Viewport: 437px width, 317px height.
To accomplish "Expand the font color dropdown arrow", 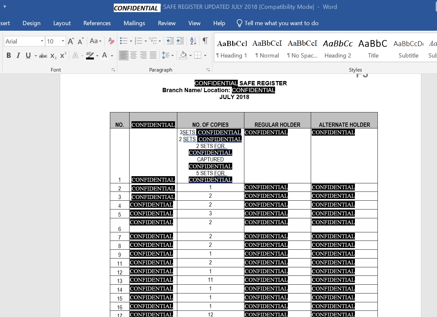I will (x=112, y=56).
